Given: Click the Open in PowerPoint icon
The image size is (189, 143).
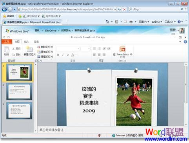Looking at the screenshot, I should pos(123,49).
